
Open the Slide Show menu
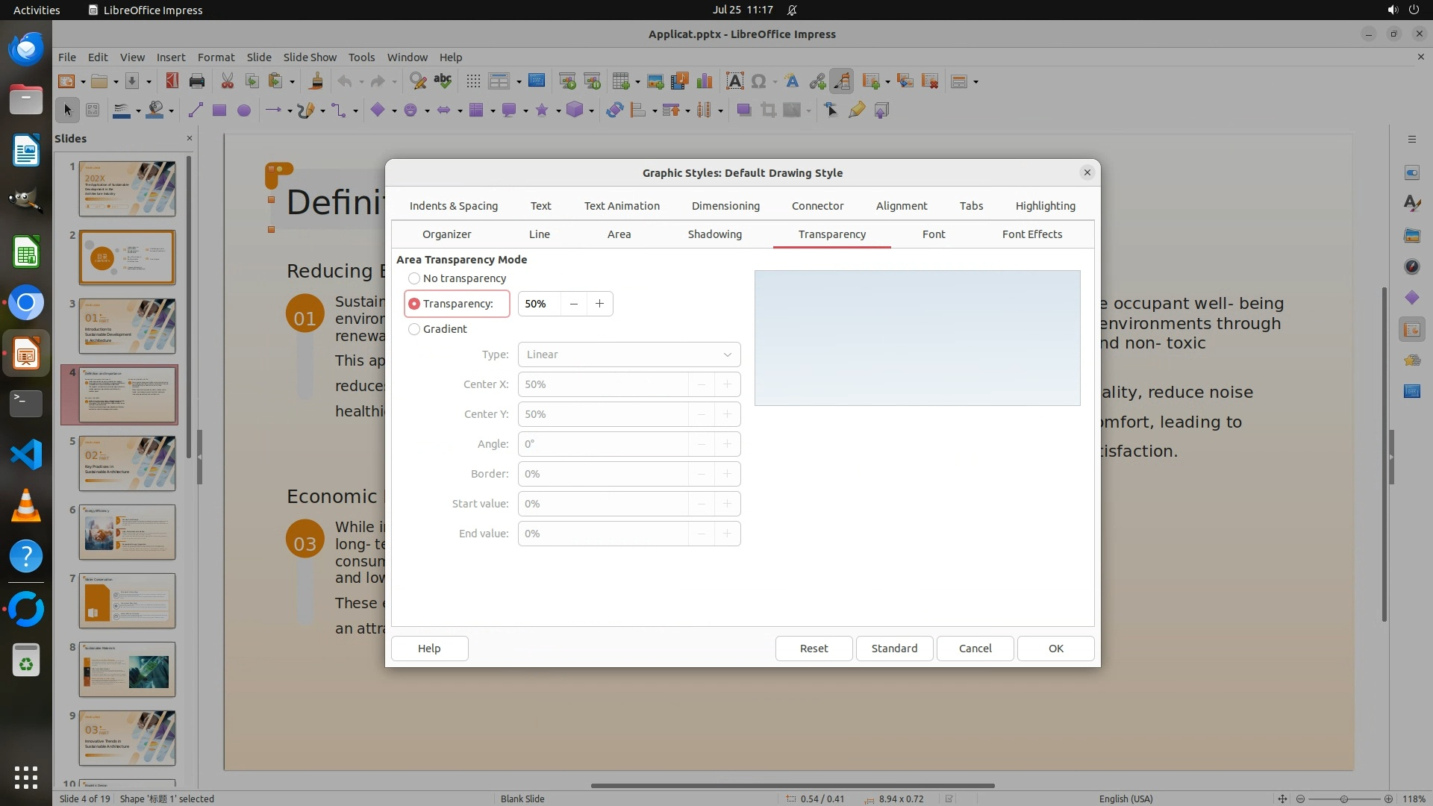click(x=309, y=57)
